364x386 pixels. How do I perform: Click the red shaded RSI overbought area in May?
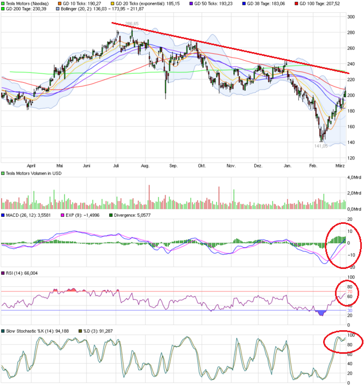point(72,290)
